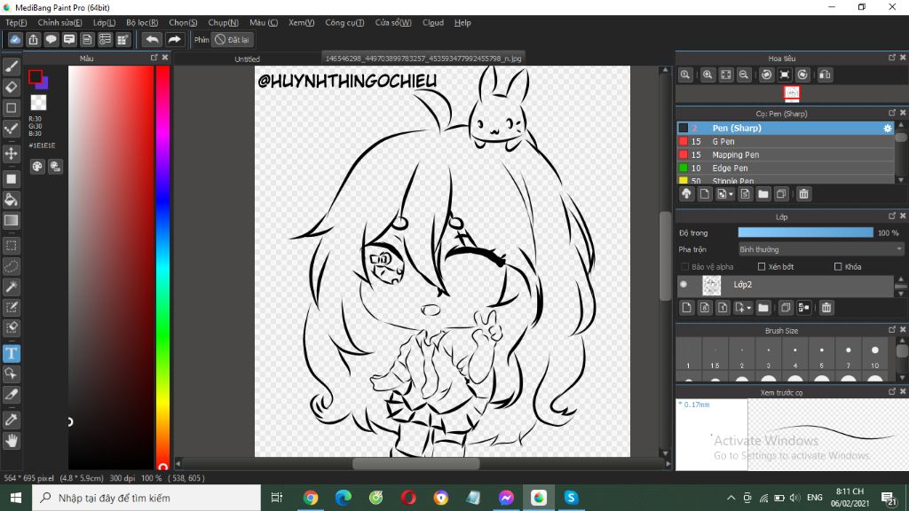The width and height of the screenshot is (909, 511).
Task: Select the Mapping Pen brush
Action: coord(786,154)
